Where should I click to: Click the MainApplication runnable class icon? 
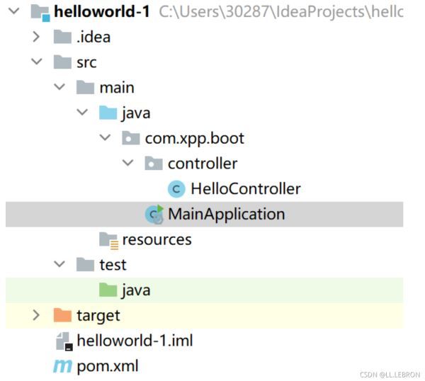click(x=154, y=215)
